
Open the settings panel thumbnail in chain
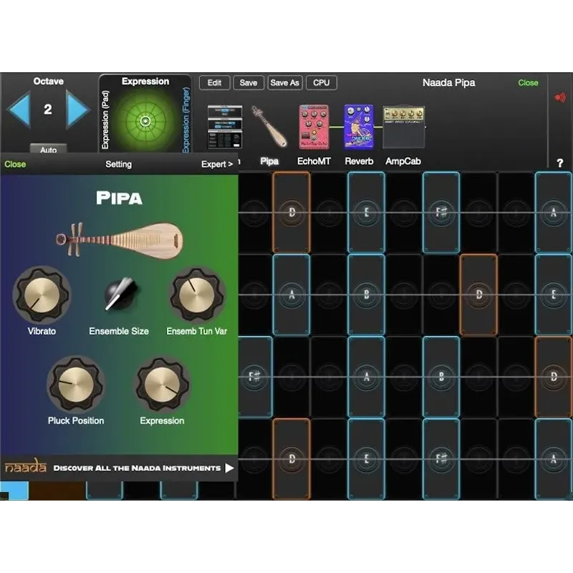click(225, 127)
